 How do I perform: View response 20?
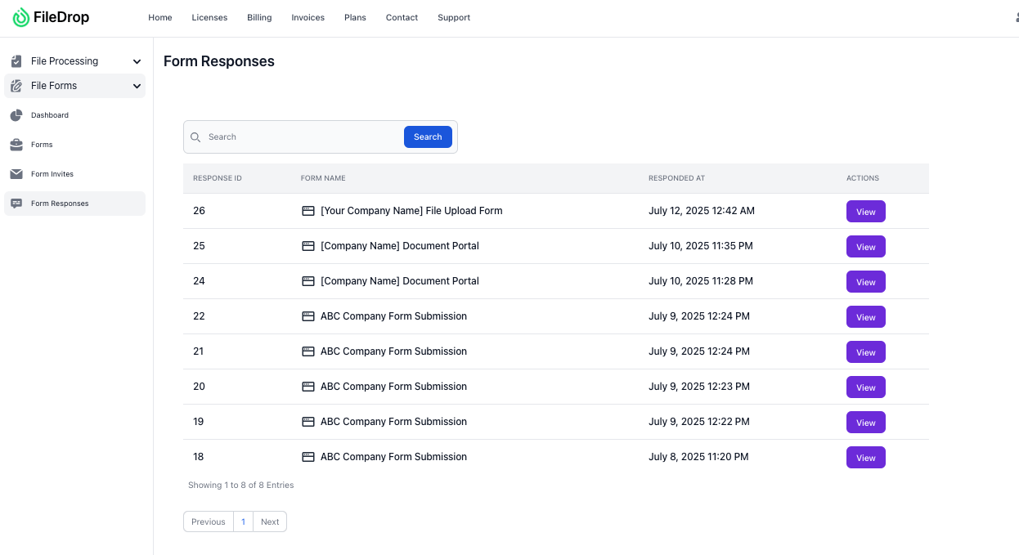tap(866, 387)
